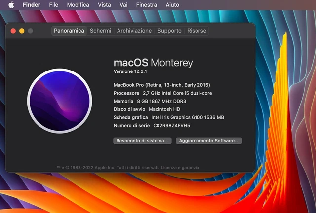Viewport: 316px width, 213px height.
Task: Open the Licenza e garanzia link
Action: 180,168
